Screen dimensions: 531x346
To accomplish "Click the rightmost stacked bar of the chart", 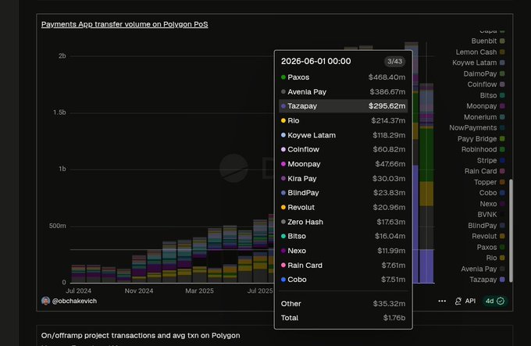I will click(426, 183).
